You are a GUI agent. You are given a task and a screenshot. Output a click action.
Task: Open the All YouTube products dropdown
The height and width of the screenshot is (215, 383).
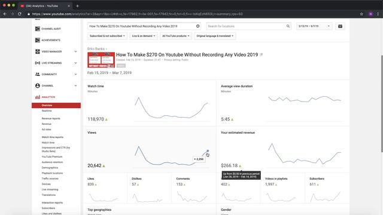(176, 36)
